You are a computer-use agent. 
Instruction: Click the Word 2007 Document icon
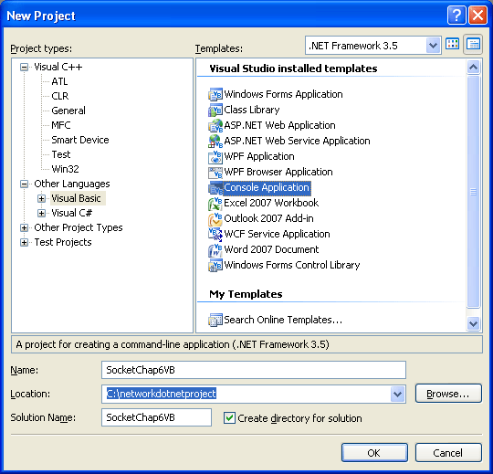click(215, 249)
